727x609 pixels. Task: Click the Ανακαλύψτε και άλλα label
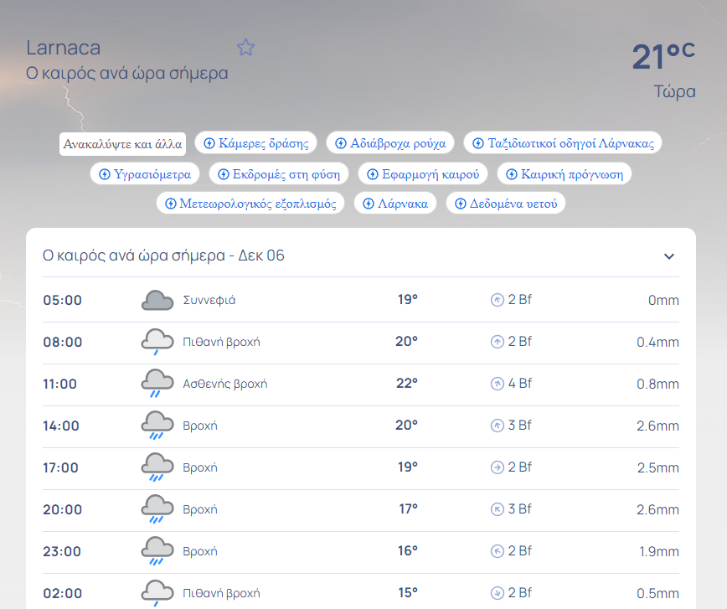click(x=122, y=144)
